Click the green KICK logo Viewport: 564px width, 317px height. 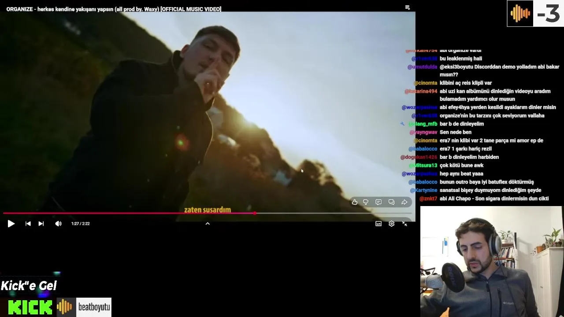click(x=30, y=307)
